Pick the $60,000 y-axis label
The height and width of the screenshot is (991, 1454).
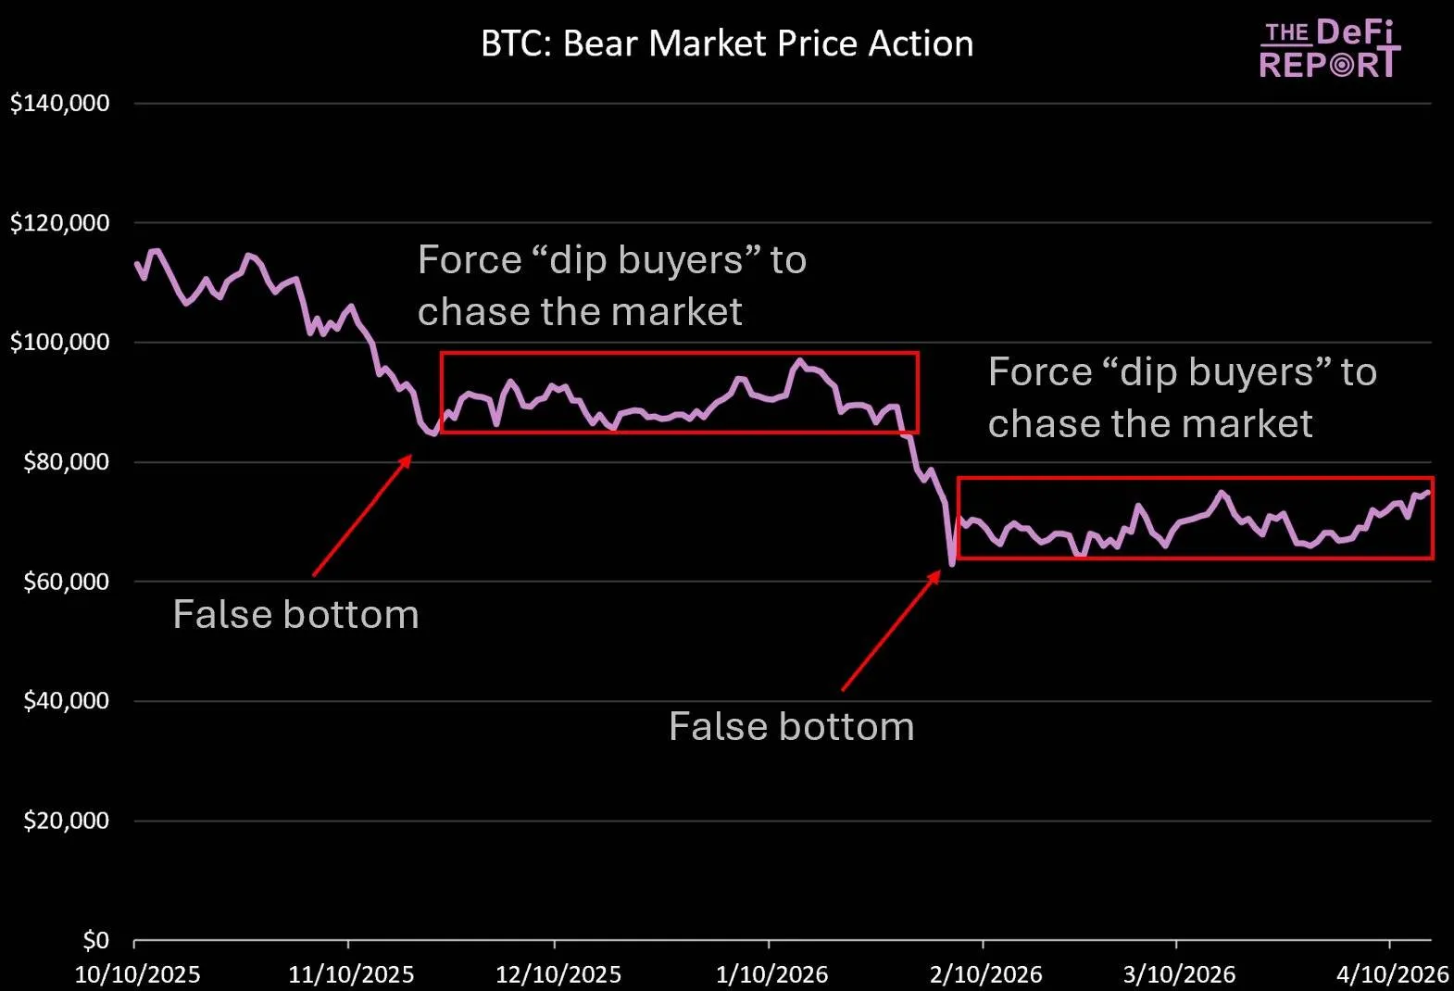pos(66,582)
